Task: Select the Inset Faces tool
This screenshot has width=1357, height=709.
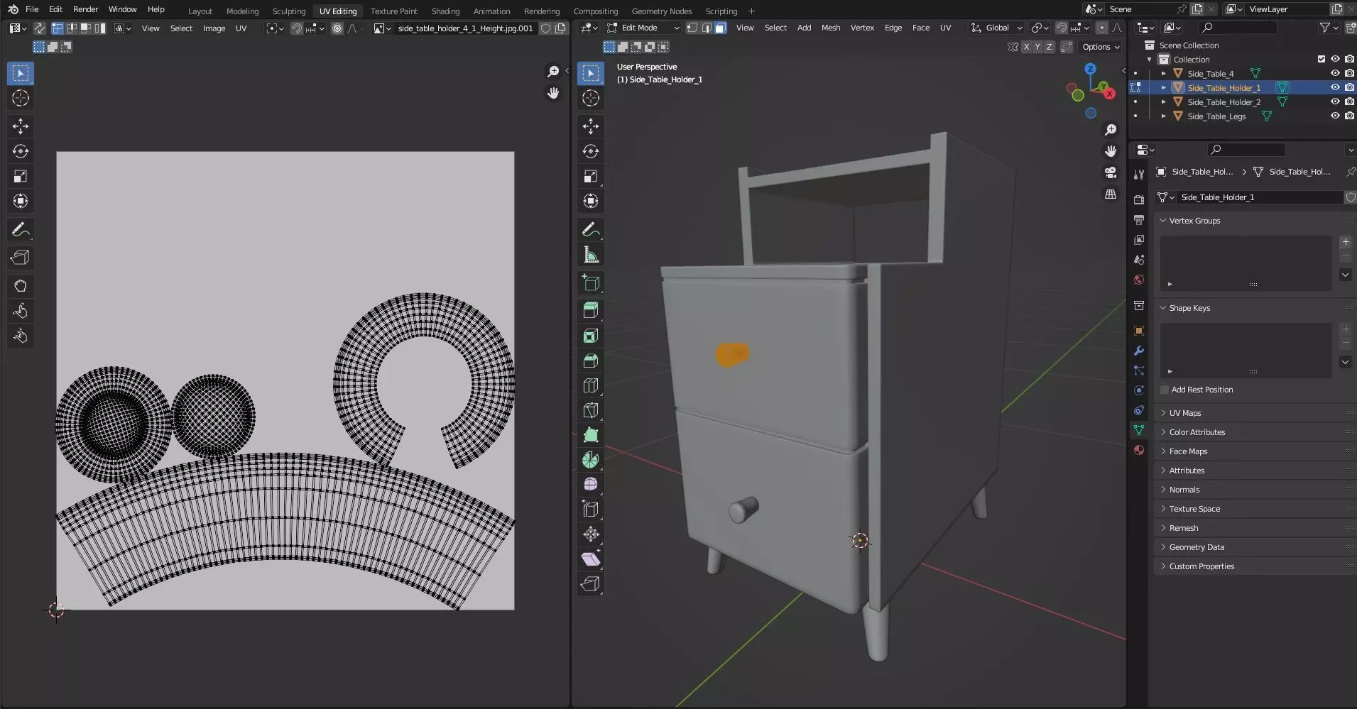Action: pos(591,336)
